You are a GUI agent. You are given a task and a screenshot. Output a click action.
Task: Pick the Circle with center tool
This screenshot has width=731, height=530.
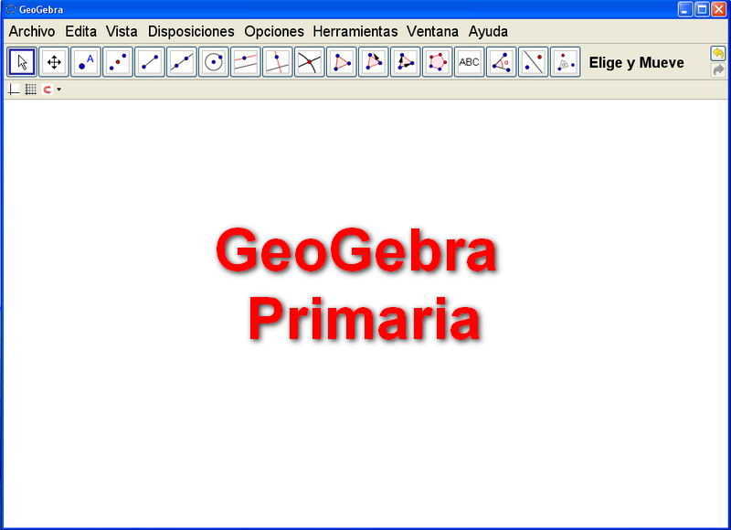tap(214, 62)
